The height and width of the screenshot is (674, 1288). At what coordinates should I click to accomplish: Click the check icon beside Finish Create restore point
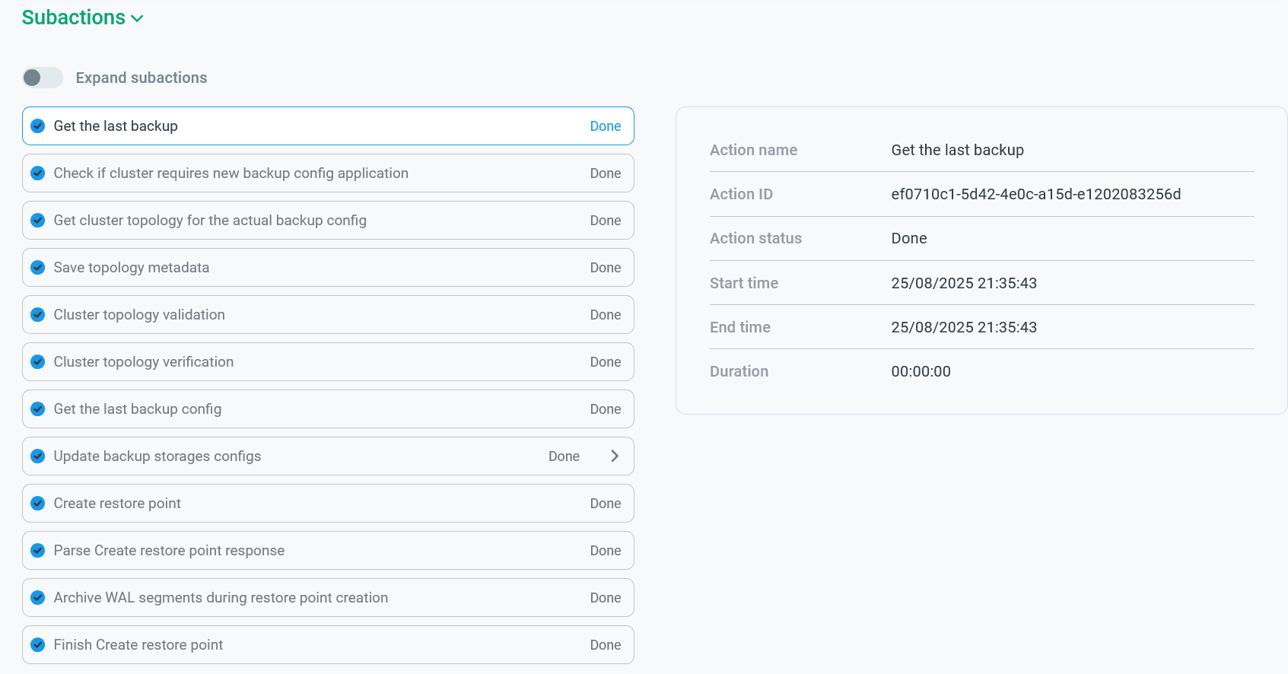(x=37, y=645)
